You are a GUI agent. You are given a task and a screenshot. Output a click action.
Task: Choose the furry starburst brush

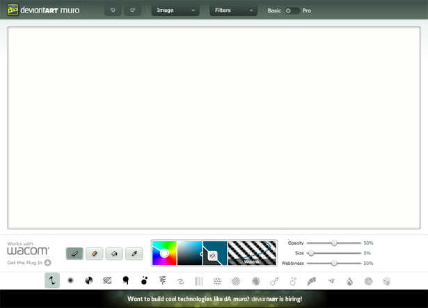click(x=256, y=281)
